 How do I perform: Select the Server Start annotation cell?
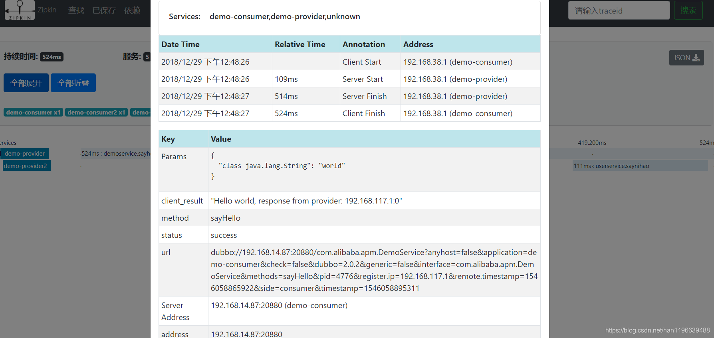pos(370,79)
